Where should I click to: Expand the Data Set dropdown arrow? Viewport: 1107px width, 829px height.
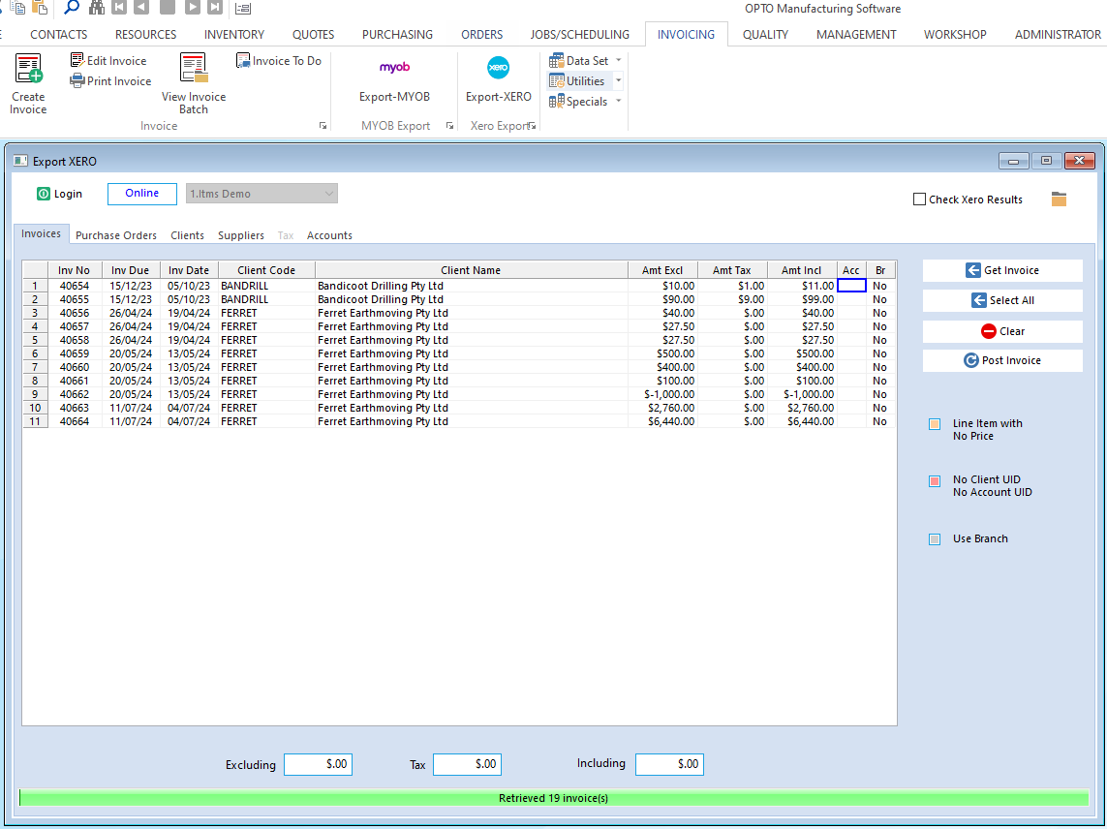pos(619,61)
